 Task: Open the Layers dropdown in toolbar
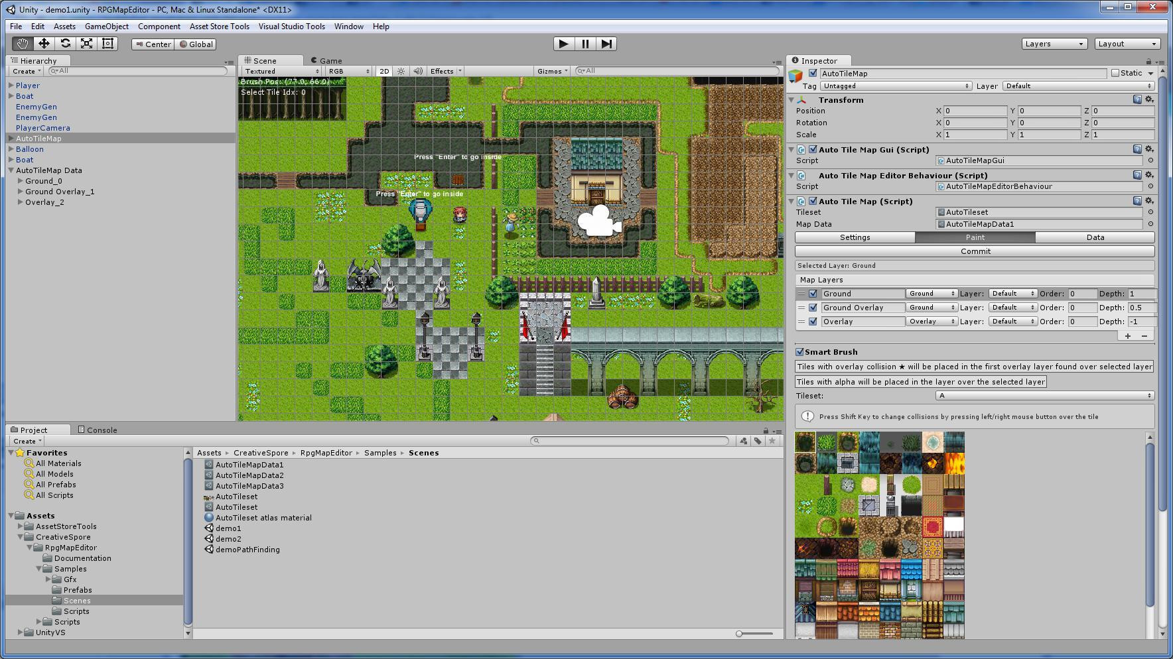point(1054,44)
